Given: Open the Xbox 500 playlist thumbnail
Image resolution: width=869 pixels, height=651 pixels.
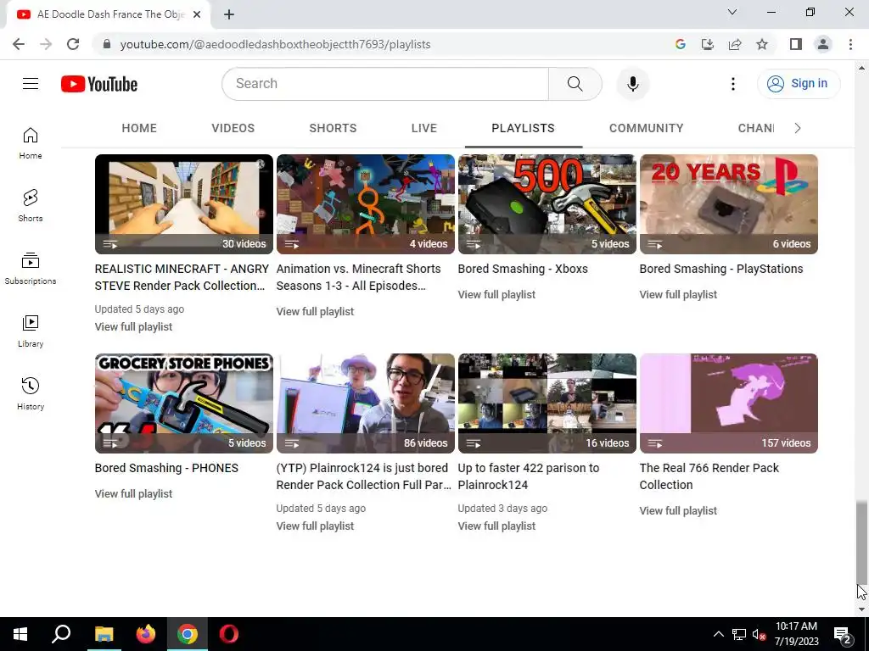Looking at the screenshot, I should (x=547, y=204).
